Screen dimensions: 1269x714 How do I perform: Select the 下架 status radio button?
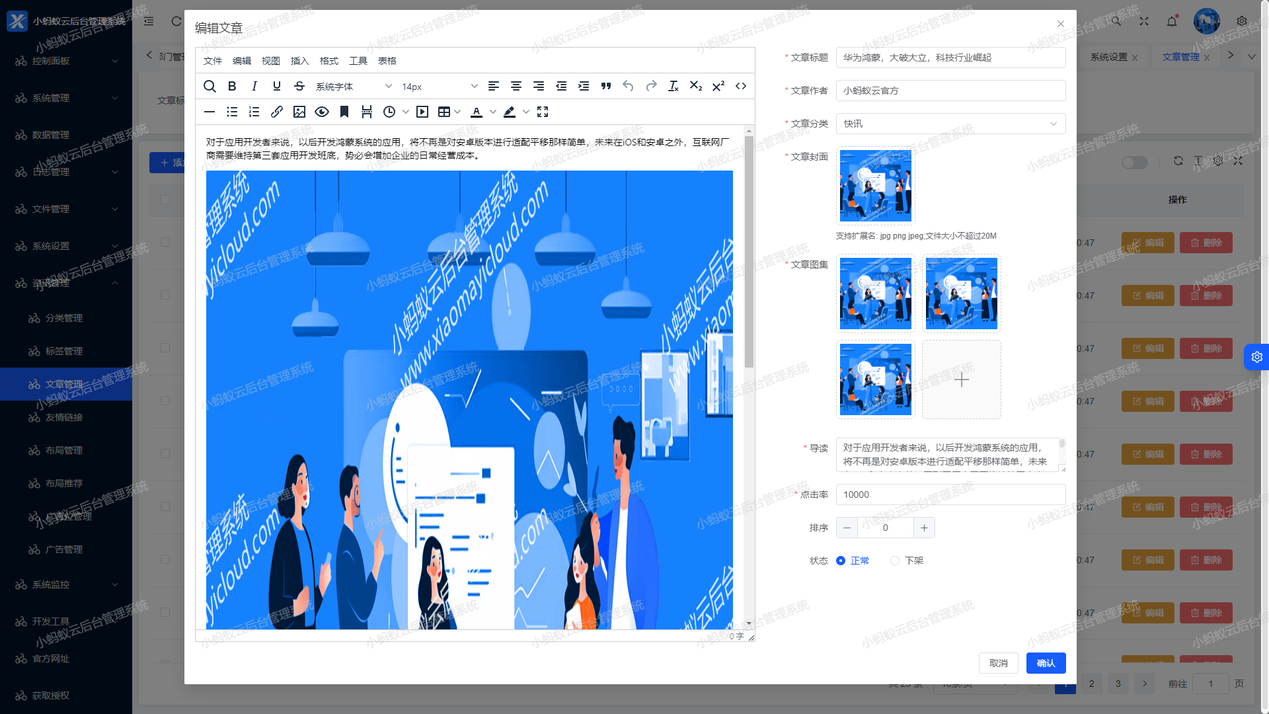[895, 561]
